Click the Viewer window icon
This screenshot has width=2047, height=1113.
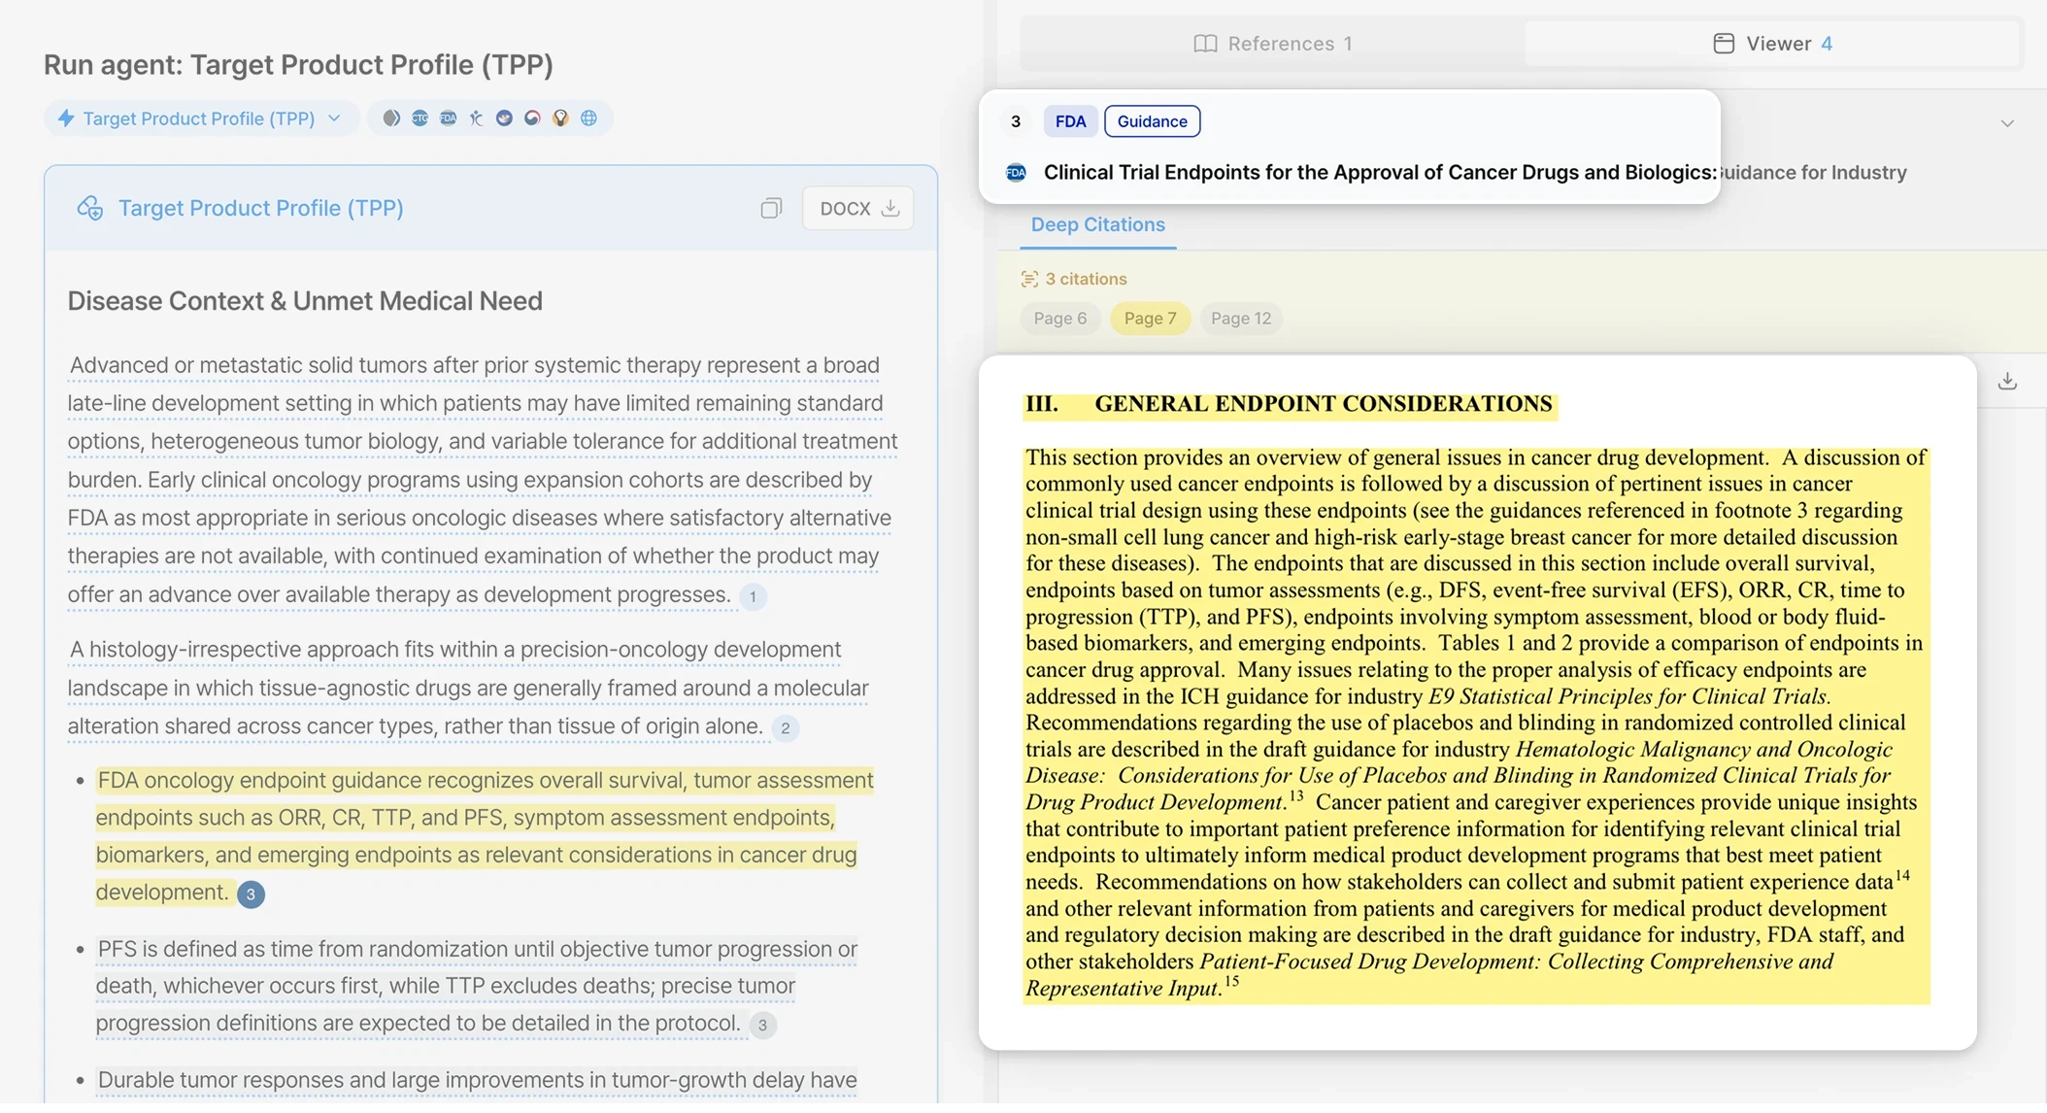pyautogui.click(x=1724, y=44)
